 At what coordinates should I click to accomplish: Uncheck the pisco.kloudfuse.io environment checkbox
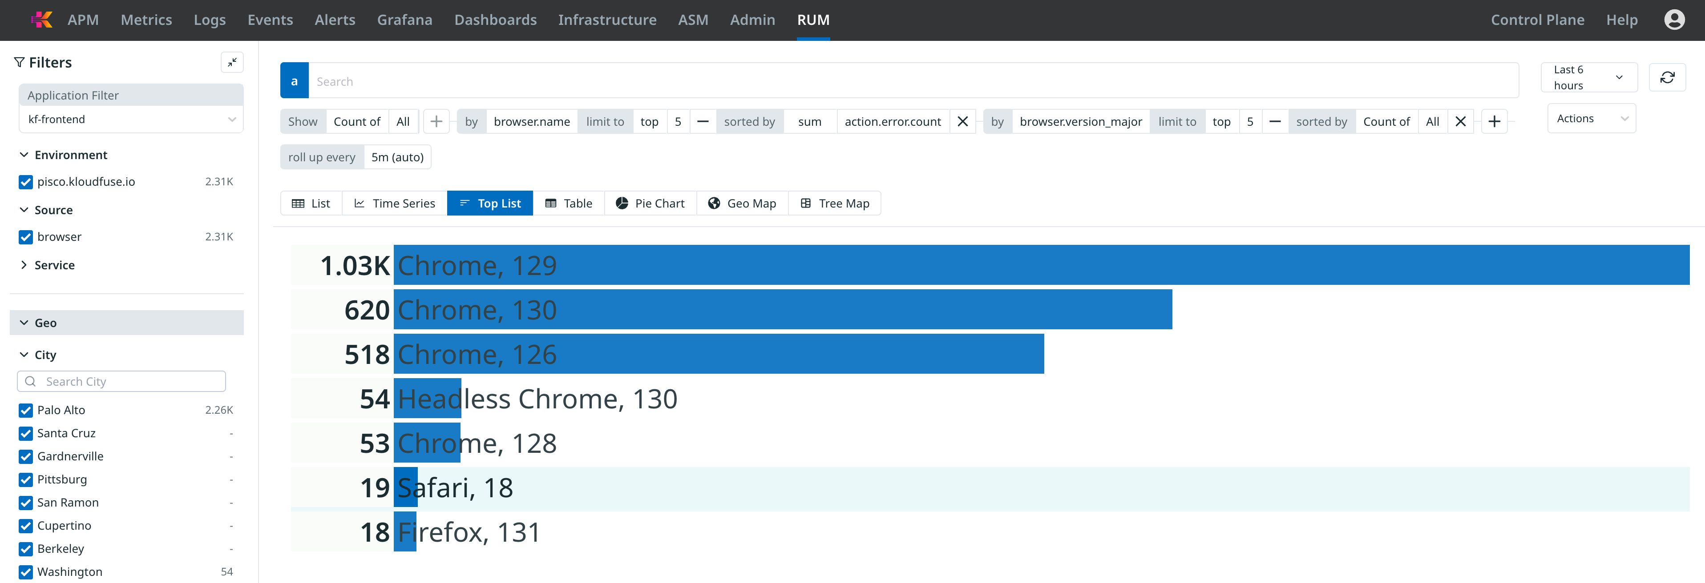tap(26, 182)
